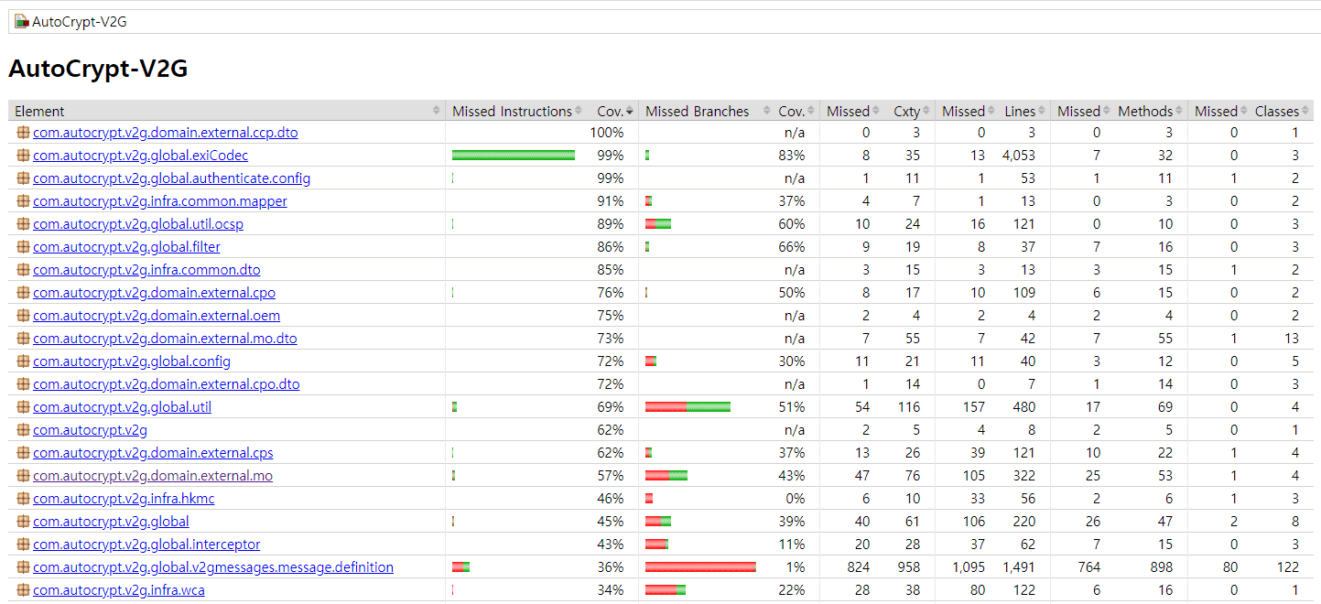1321x604 pixels.
Task: Open com.autocrypt.v2g.domain.external.ccp.dto package link
Action: point(165,133)
